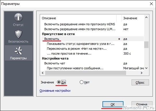Click the vertical scrollbar thumb

[146, 45]
